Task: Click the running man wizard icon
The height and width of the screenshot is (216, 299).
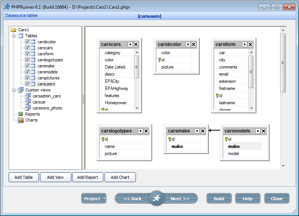Action: (156, 198)
